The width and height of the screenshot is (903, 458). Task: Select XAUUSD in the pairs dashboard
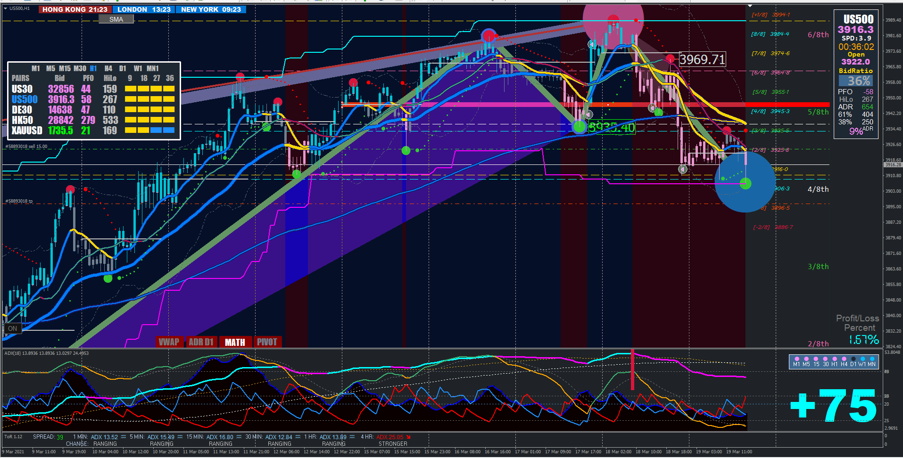point(27,131)
